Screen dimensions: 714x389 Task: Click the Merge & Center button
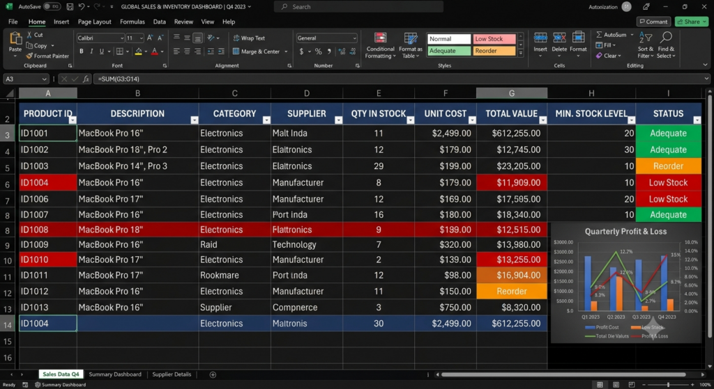coord(260,51)
